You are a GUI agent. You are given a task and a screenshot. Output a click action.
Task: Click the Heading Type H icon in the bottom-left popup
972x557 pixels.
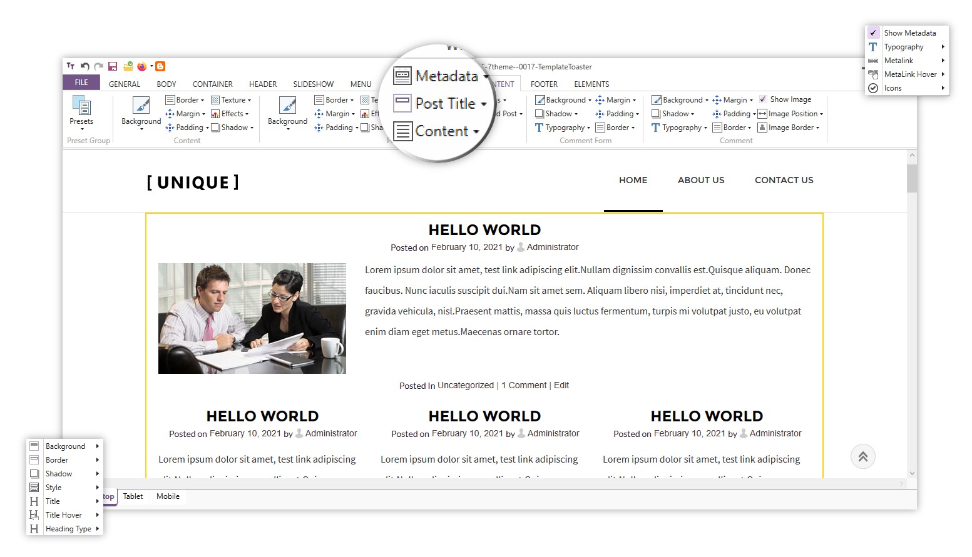click(x=34, y=529)
